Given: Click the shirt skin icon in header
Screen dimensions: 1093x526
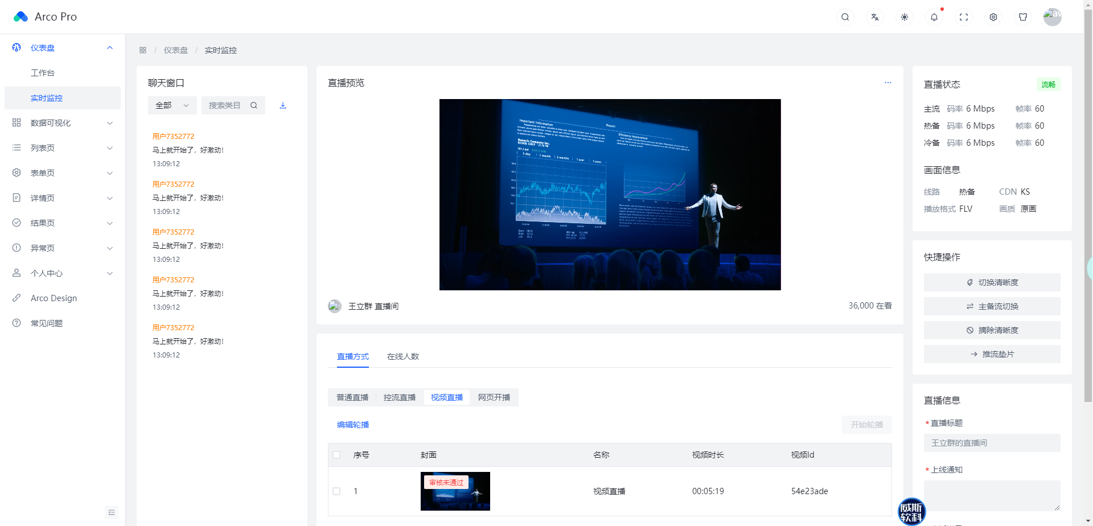Looking at the screenshot, I should point(1023,17).
